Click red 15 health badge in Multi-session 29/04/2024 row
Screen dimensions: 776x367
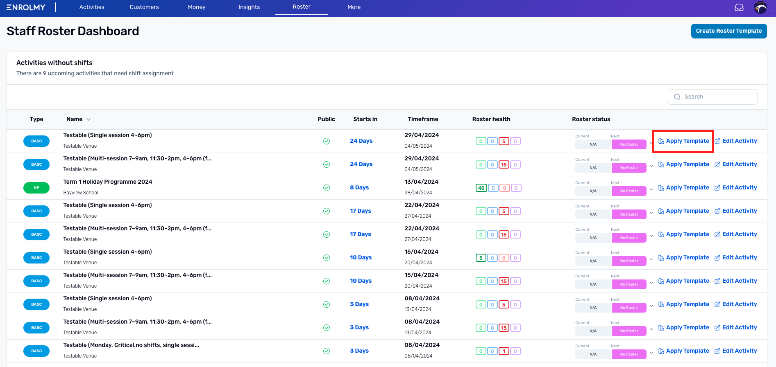tap(504, 164)
